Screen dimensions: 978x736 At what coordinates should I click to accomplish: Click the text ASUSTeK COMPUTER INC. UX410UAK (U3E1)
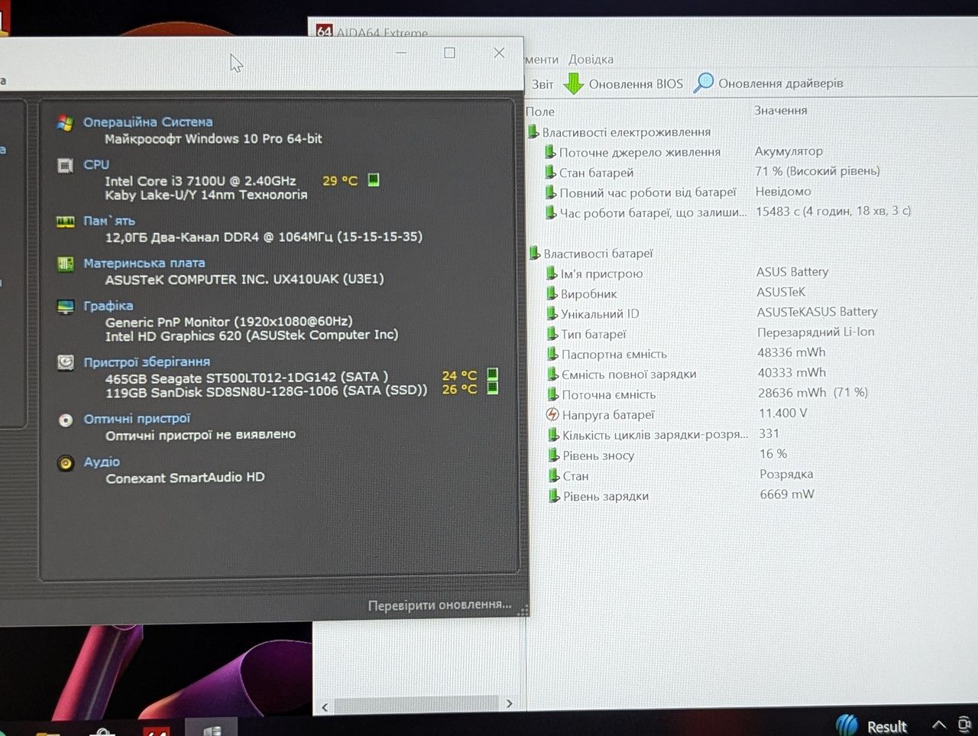pyautogui.click(x=244, y=280)
